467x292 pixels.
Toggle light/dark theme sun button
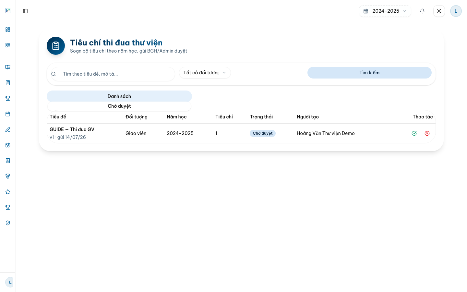pyautogui.click(x=439, y=11)
